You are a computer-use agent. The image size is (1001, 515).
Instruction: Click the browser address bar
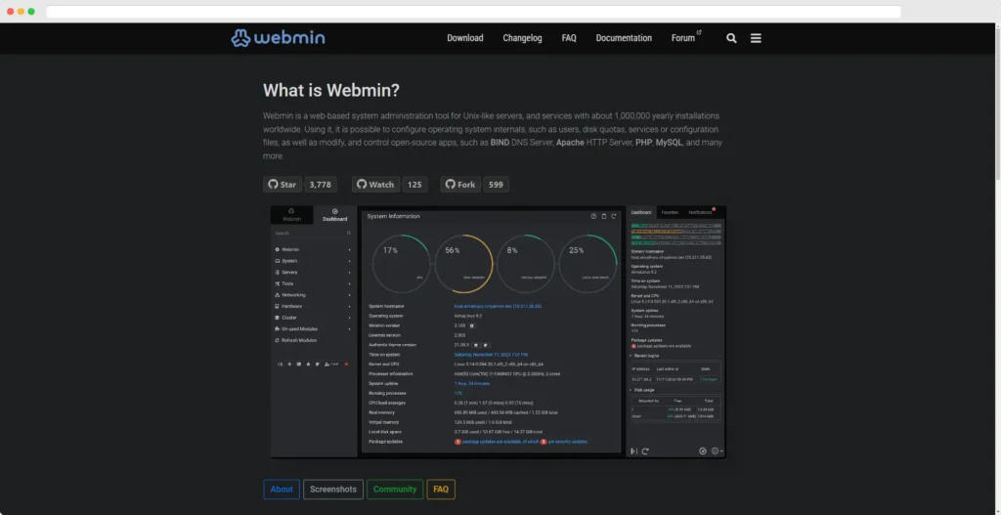point(473,12)
